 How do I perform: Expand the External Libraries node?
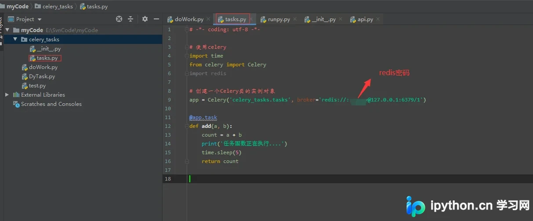tap(7, 95)
